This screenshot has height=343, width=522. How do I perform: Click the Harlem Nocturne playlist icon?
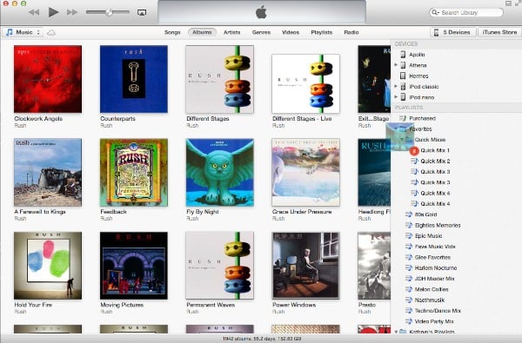(409, 267)
